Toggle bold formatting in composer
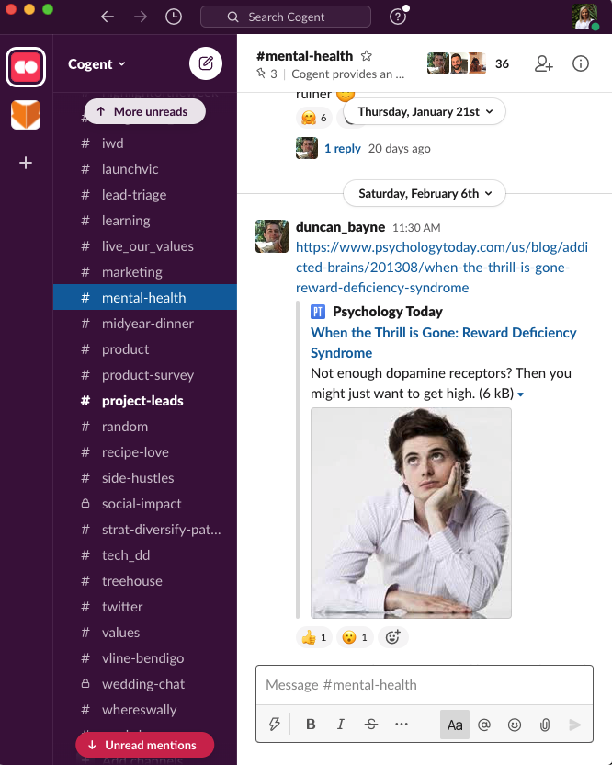This screenshot has height=765, width=612. point(311,725)
